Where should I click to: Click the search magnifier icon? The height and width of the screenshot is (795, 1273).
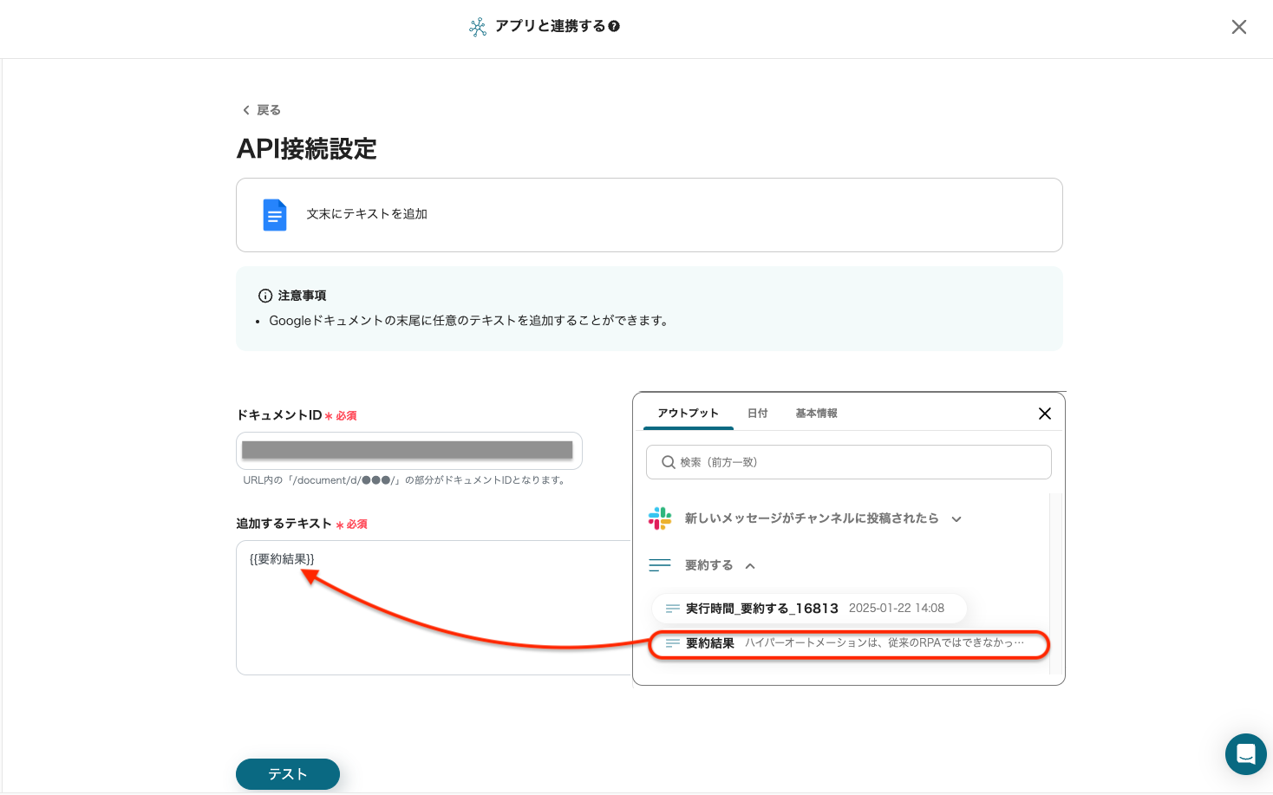[668, 462]
